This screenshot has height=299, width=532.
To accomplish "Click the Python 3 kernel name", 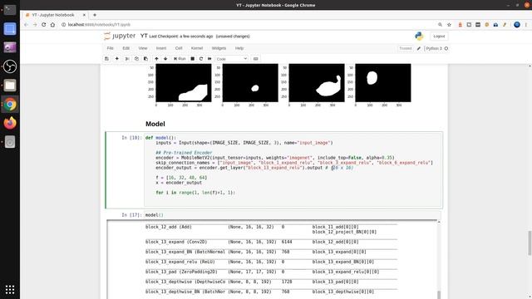I will (x=434, y=48).
